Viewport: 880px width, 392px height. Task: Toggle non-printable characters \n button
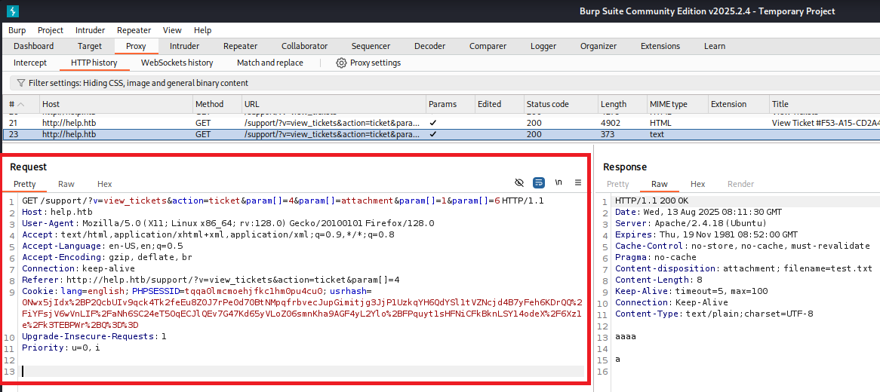click(558, 182)
